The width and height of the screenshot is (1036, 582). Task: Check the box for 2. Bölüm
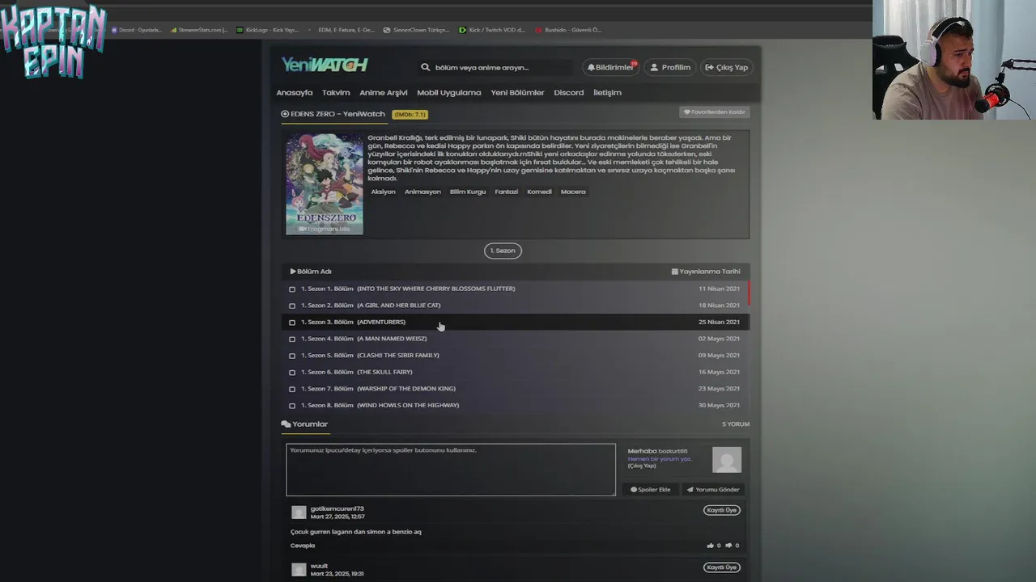[292, 306]
